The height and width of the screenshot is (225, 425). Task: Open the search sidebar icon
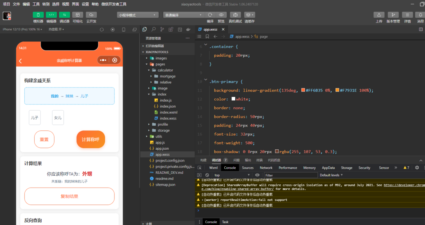153,29
